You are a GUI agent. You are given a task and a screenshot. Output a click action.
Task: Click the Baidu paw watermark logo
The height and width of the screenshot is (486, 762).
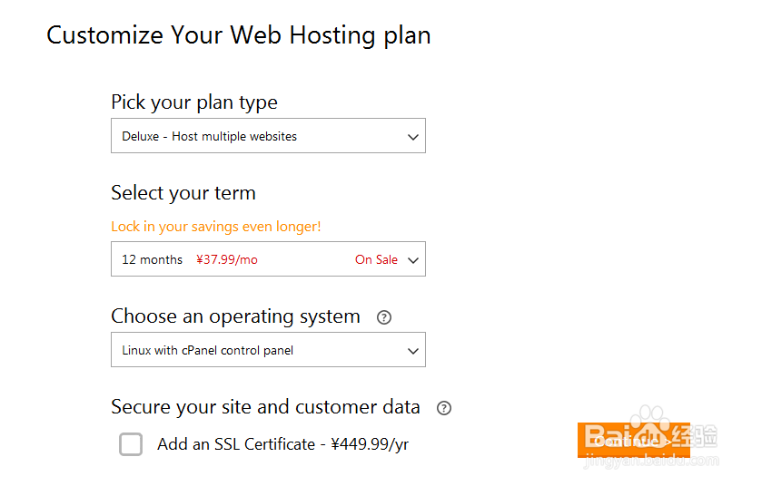coord(649,424)
